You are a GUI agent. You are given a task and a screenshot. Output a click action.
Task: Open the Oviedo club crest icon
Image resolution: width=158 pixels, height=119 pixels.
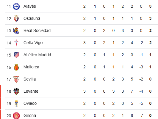(16, 104)
